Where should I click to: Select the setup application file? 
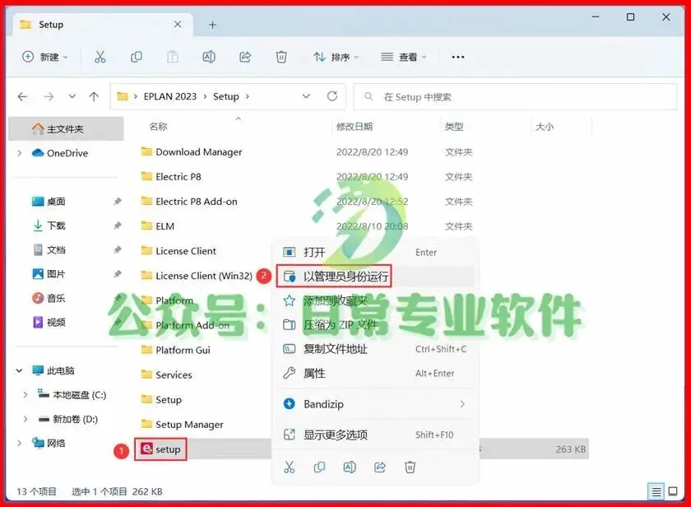pos(160,449)
